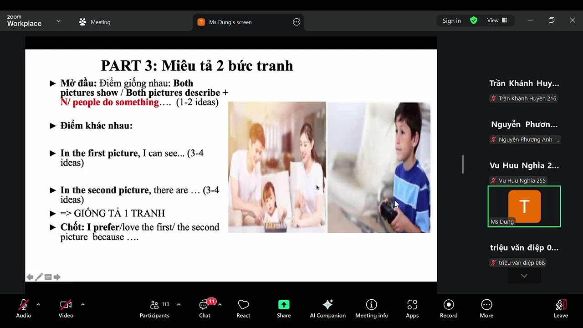Click muted mic icon for Vu Huu Nghia 255
The image size is (583, 328).
493,180
